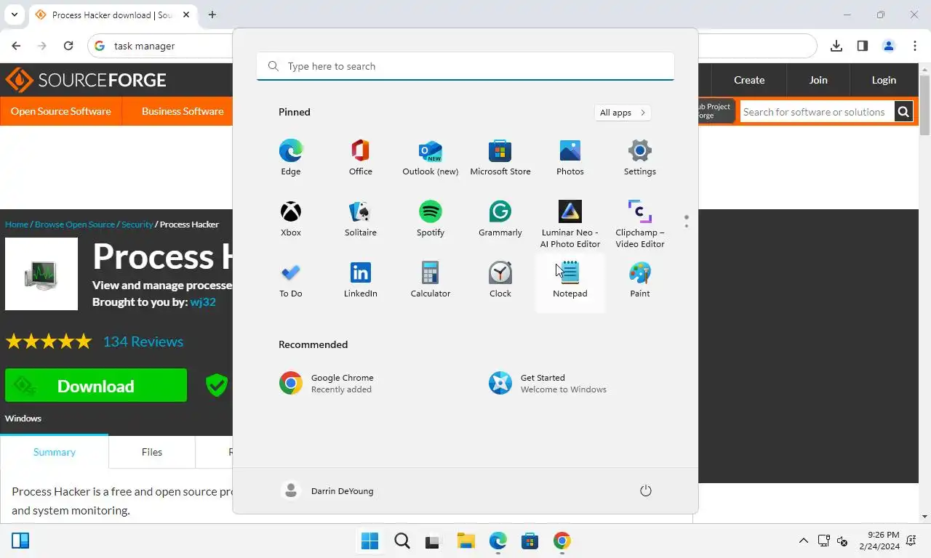This screenshot has height=558, width=931.
Task: Launch the Xbox app
Action: tap(291, 219)
